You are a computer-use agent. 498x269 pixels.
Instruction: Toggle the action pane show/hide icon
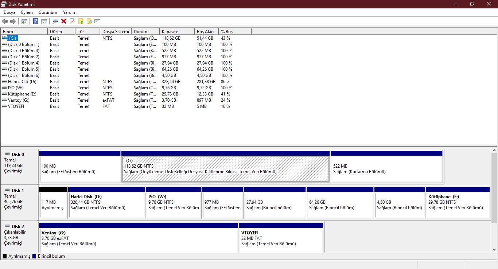(44, 21)
